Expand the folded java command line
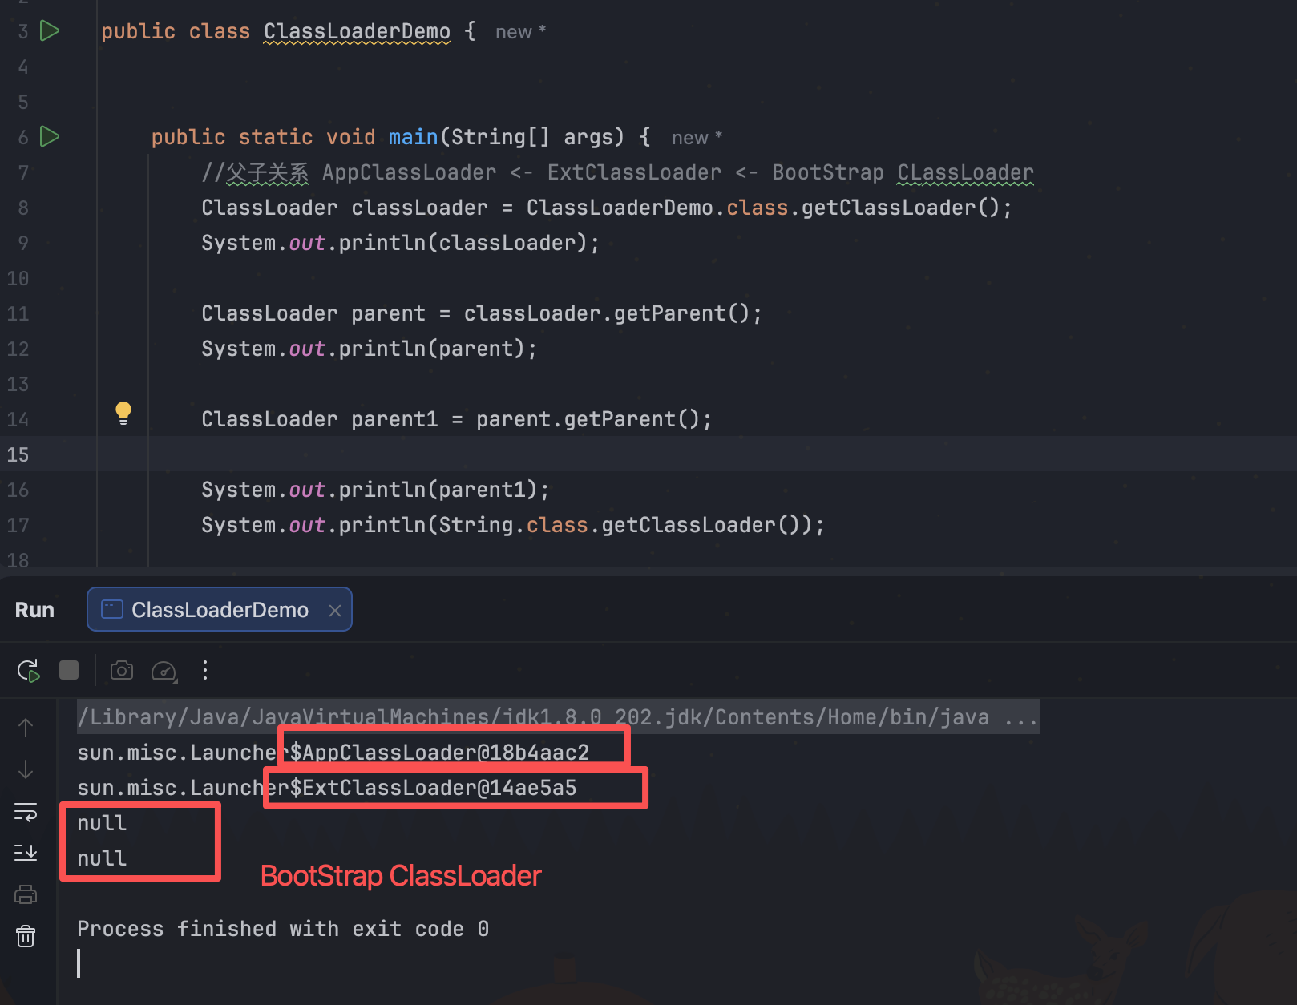 coord(1020,717)
